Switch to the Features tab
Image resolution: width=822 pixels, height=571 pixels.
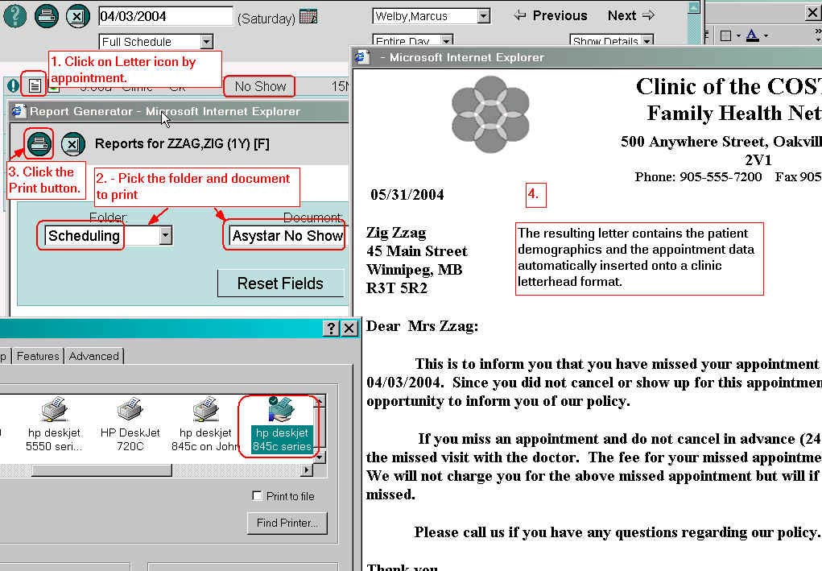pos(38,356)
